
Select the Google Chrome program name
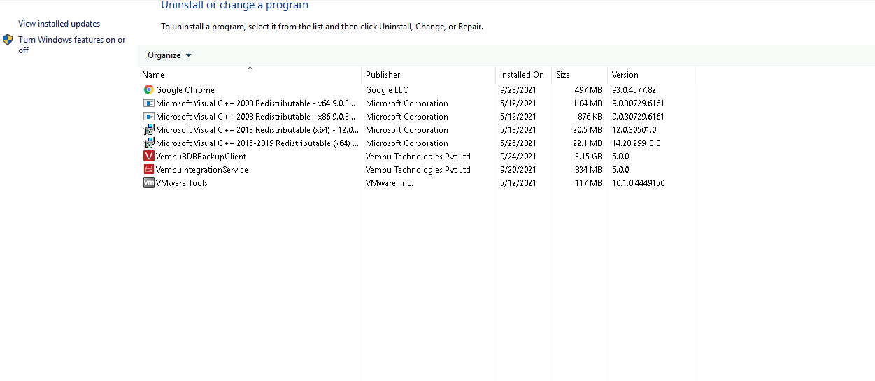[x=185, y=90]
